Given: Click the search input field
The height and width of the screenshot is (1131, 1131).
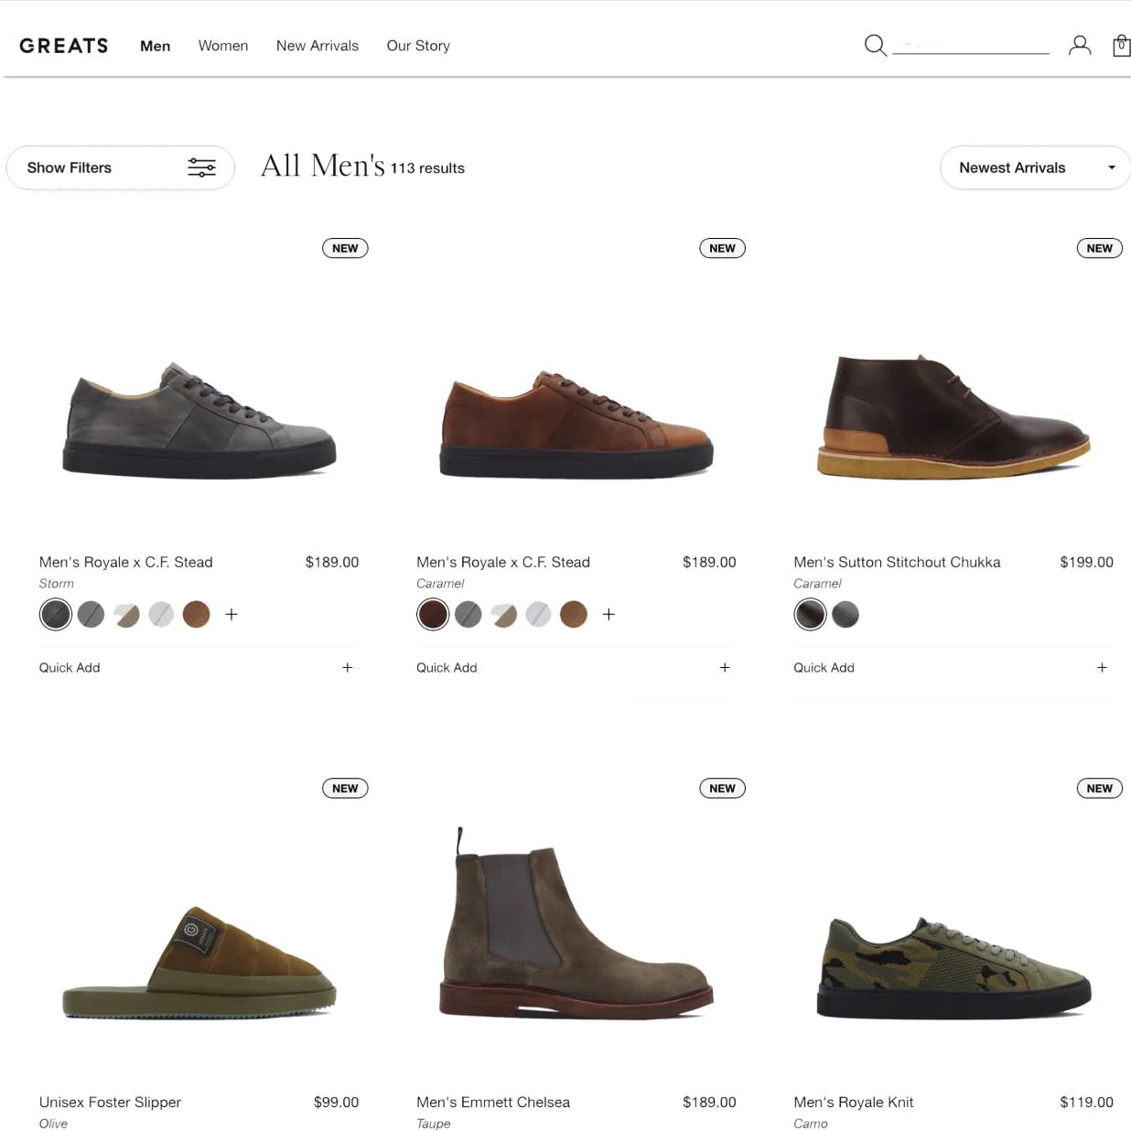Looking at the screenshot, I should (970, 44).
